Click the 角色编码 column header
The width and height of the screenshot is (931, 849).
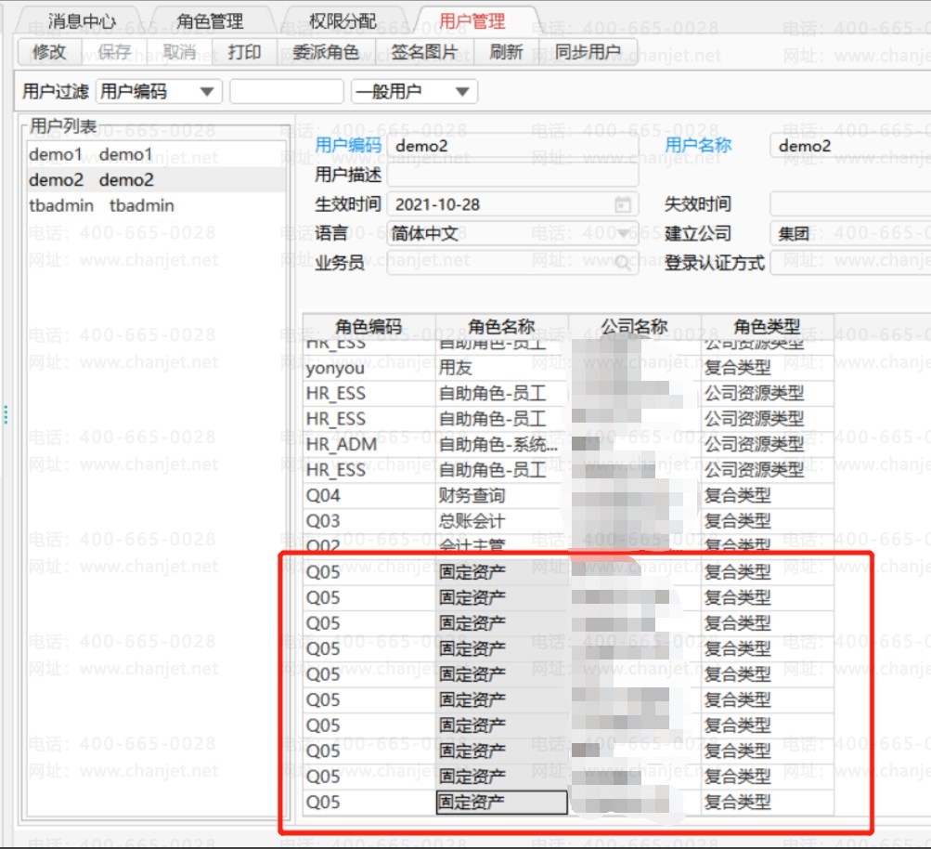point(369,326)
